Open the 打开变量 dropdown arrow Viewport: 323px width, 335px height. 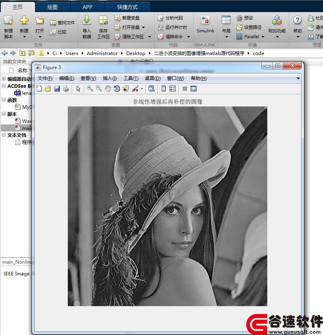click(143, 27)
